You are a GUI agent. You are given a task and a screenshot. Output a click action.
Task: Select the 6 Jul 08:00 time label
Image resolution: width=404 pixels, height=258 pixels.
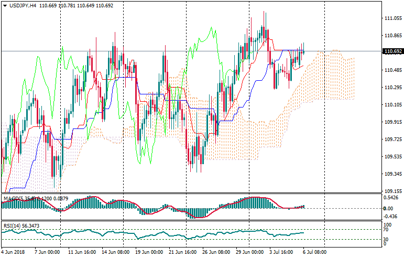(314, 252)
